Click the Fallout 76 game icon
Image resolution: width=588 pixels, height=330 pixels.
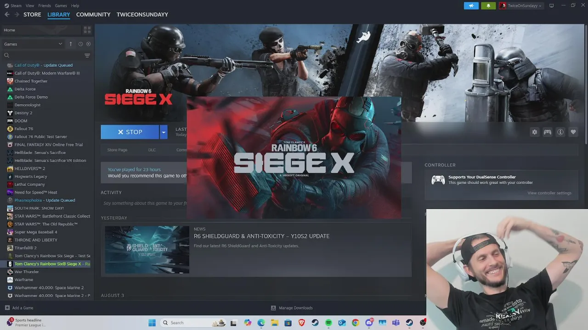(x=10, y=129)
